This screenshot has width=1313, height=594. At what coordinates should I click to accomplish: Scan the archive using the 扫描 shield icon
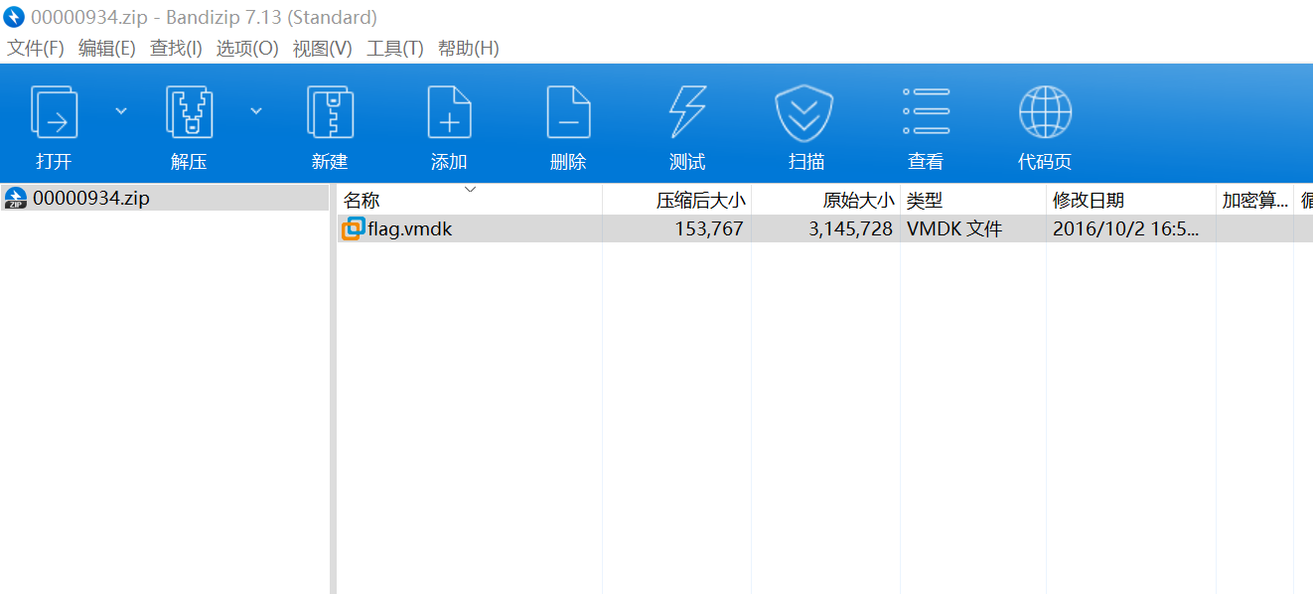pos(805,121)
